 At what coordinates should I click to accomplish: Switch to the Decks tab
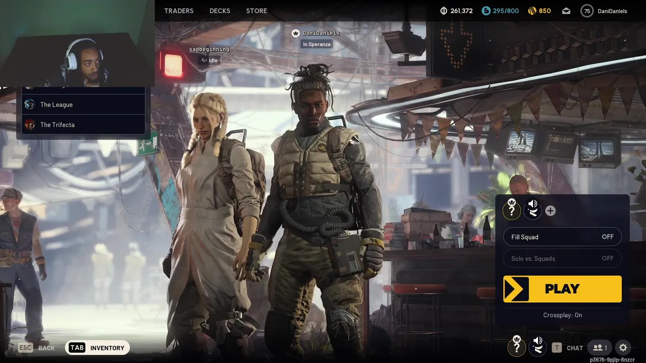pos(220,11)
